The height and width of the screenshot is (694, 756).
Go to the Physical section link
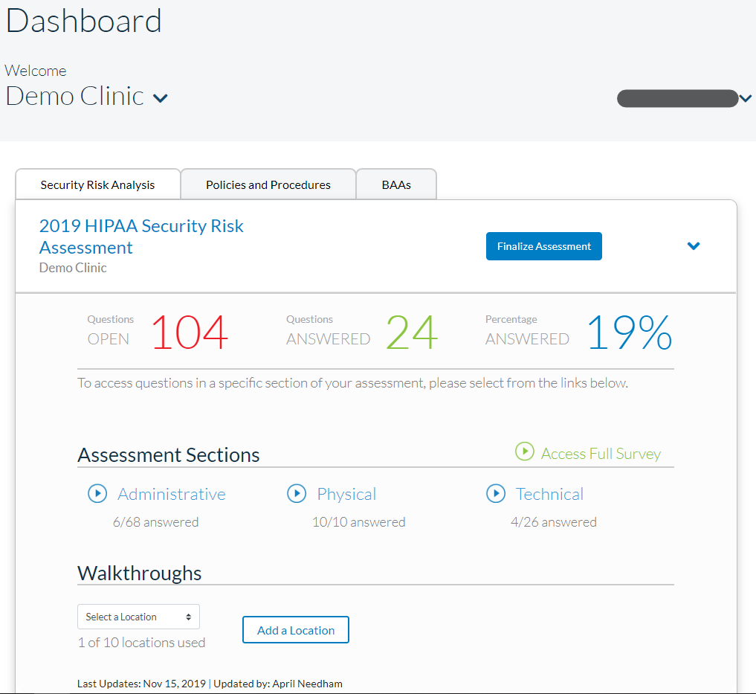pos(346,494)
